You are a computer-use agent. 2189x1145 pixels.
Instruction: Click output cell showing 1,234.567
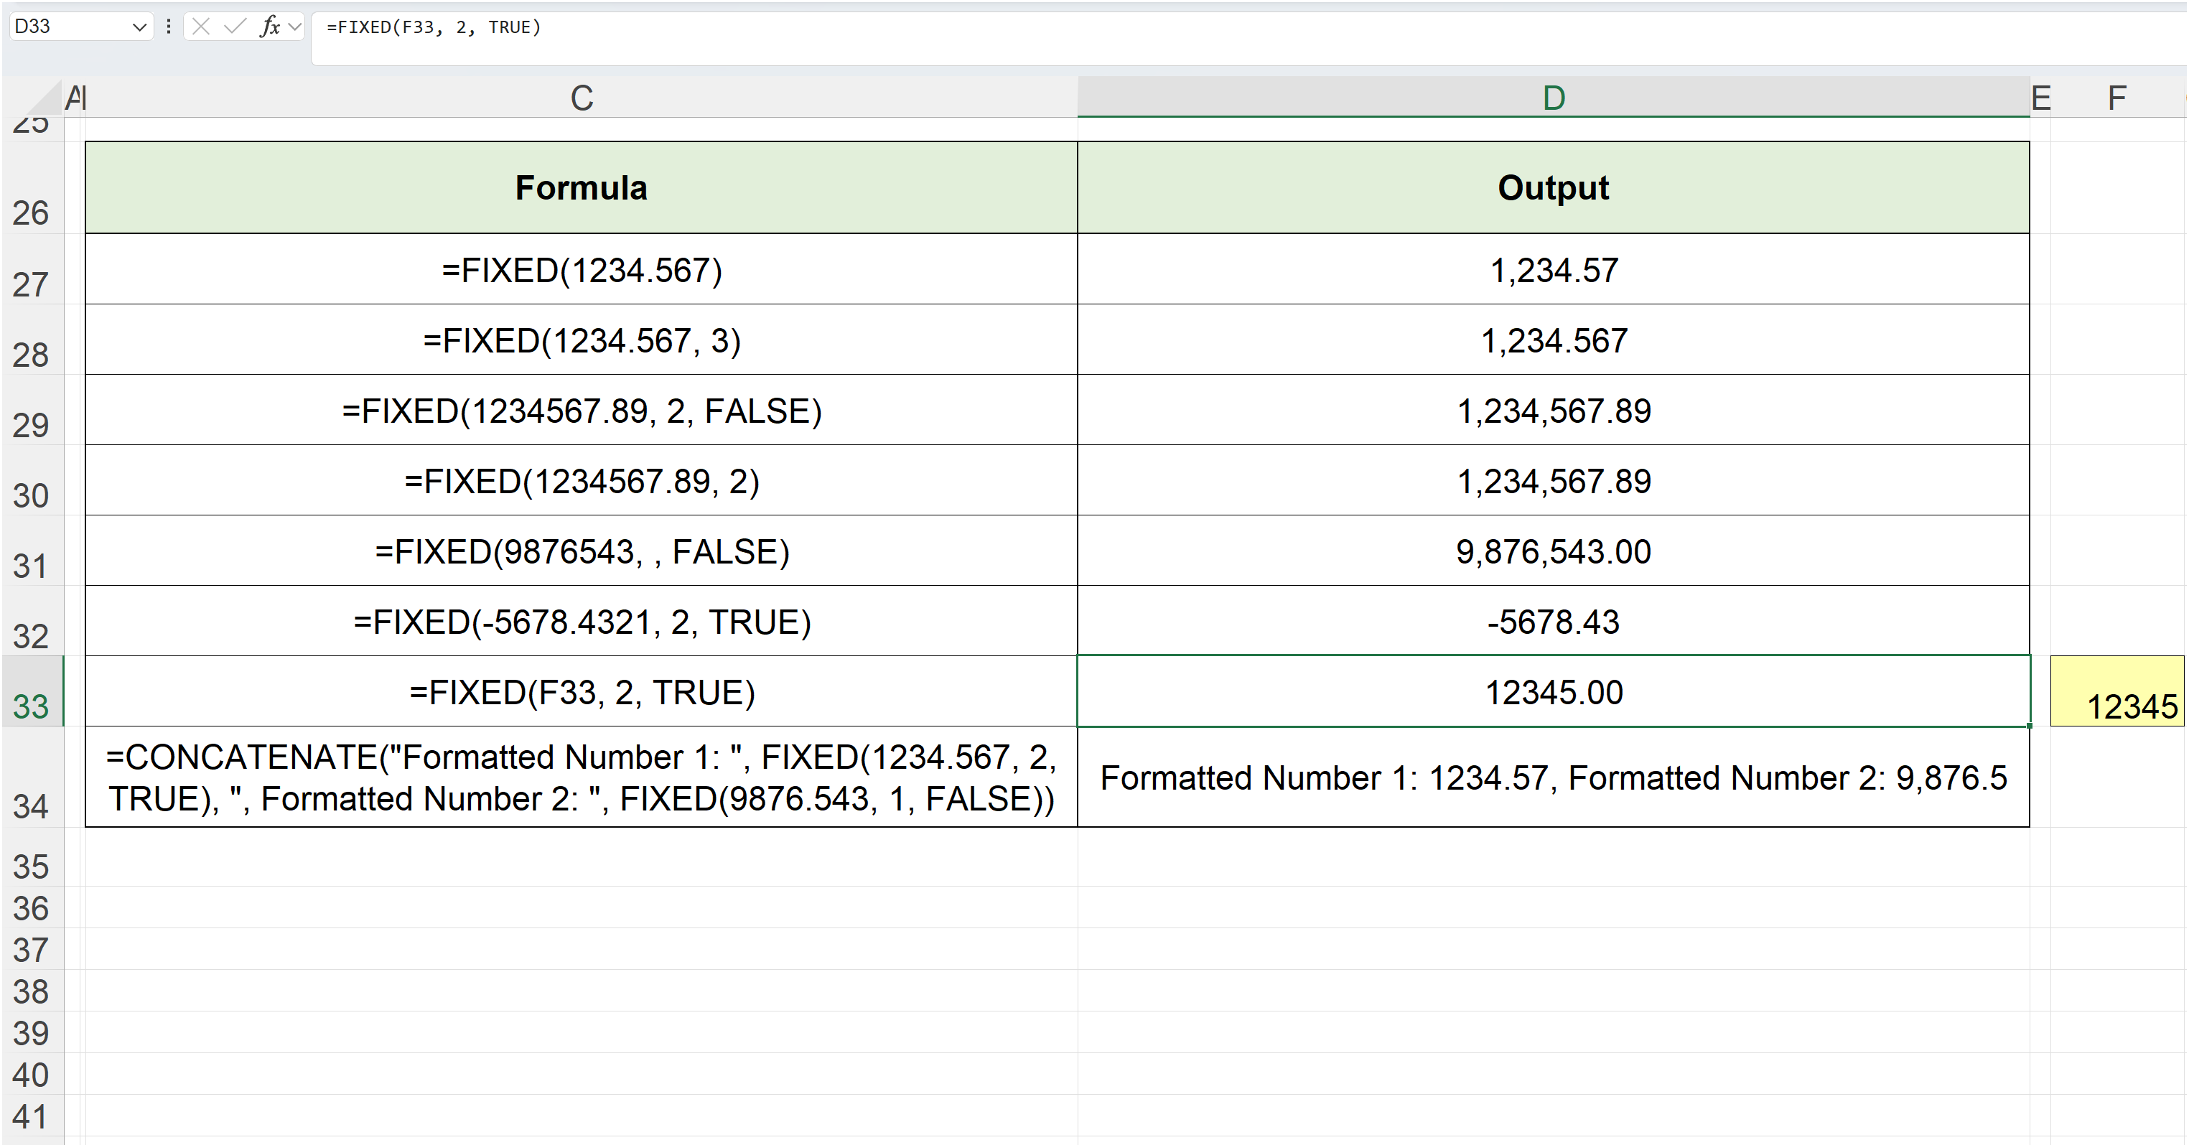1554,340
